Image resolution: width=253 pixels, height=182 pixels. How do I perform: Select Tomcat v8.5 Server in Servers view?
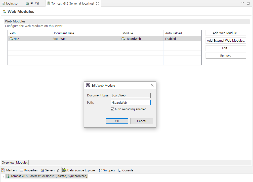coord(47,176)
